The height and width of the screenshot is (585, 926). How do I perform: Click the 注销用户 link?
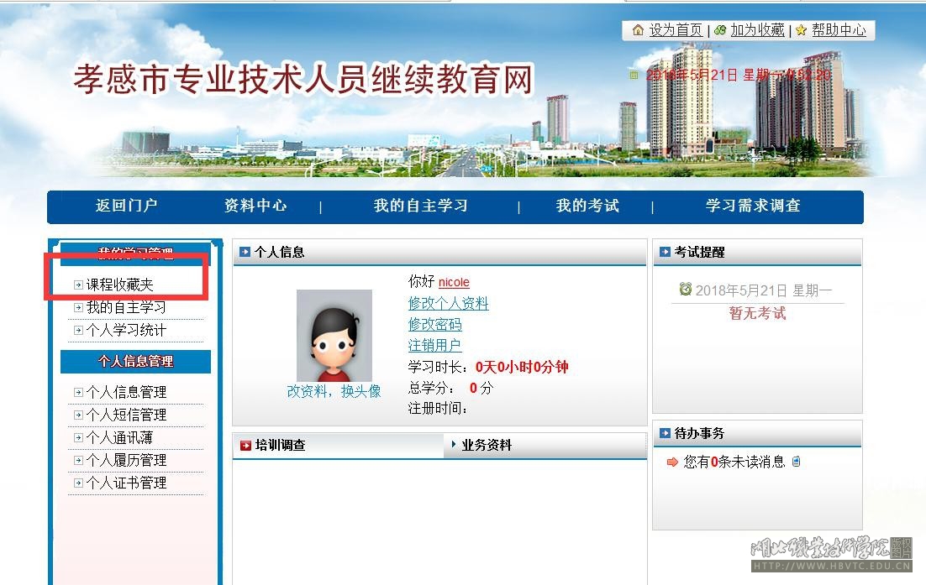point(434,346)
